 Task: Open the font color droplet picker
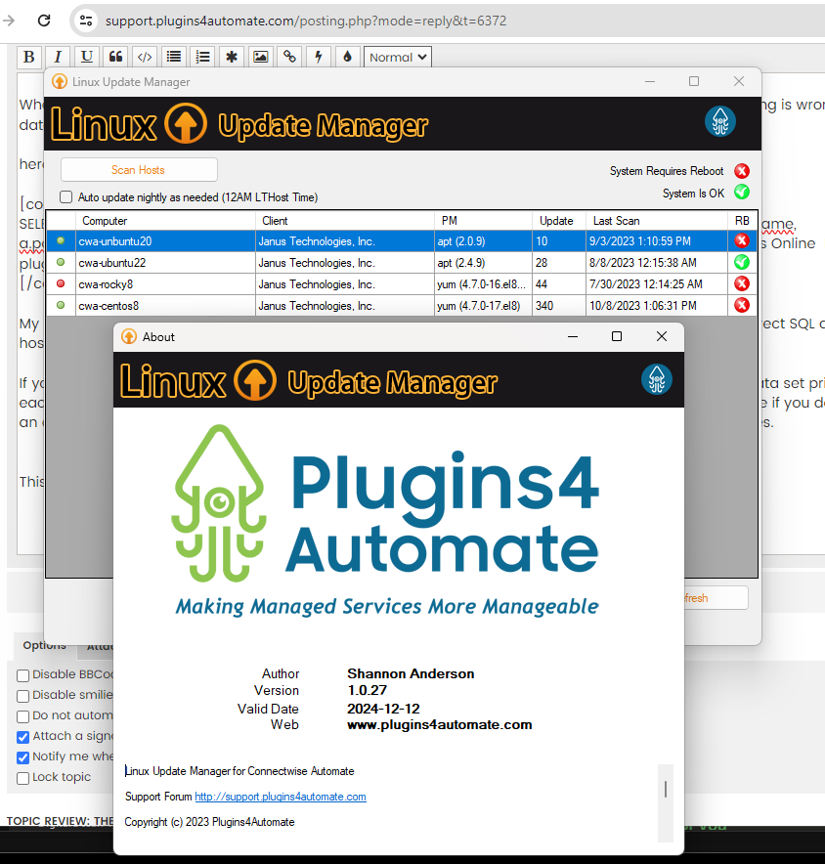pos(346,57)
